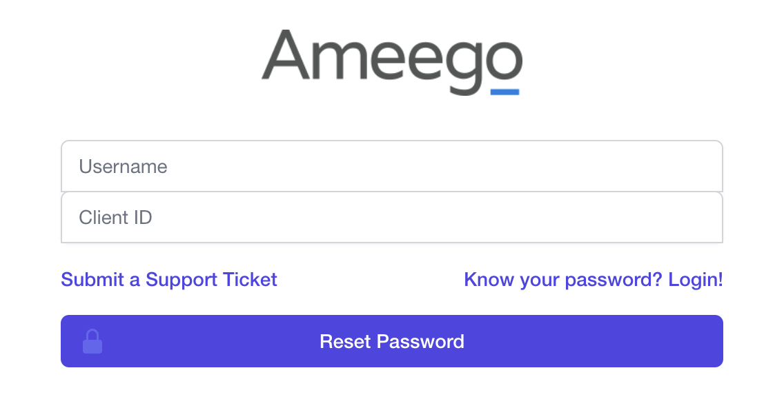Click the lock icon on the button
The image size is (784, 419).
pyautogui.click(x=92, y=342)
